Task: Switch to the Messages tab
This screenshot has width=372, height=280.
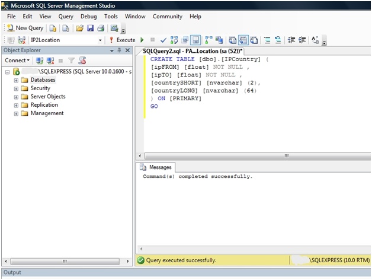Action: tap(156, 167)
